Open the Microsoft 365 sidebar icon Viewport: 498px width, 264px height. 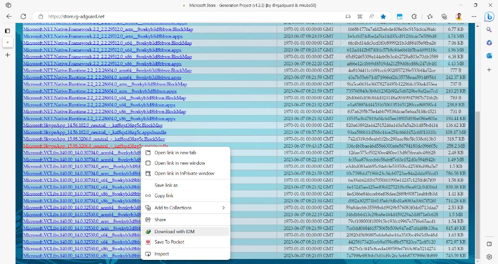tap(489, 43)
